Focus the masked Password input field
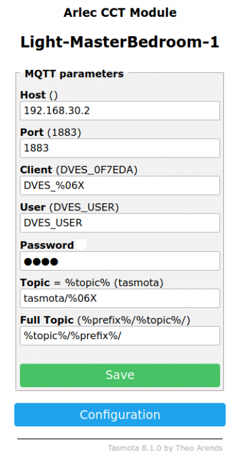Screen dimensions: 240x457 coord(120,261)
